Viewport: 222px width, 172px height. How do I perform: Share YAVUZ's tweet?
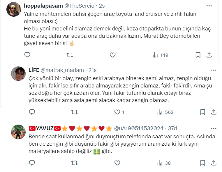click(214, 163)
